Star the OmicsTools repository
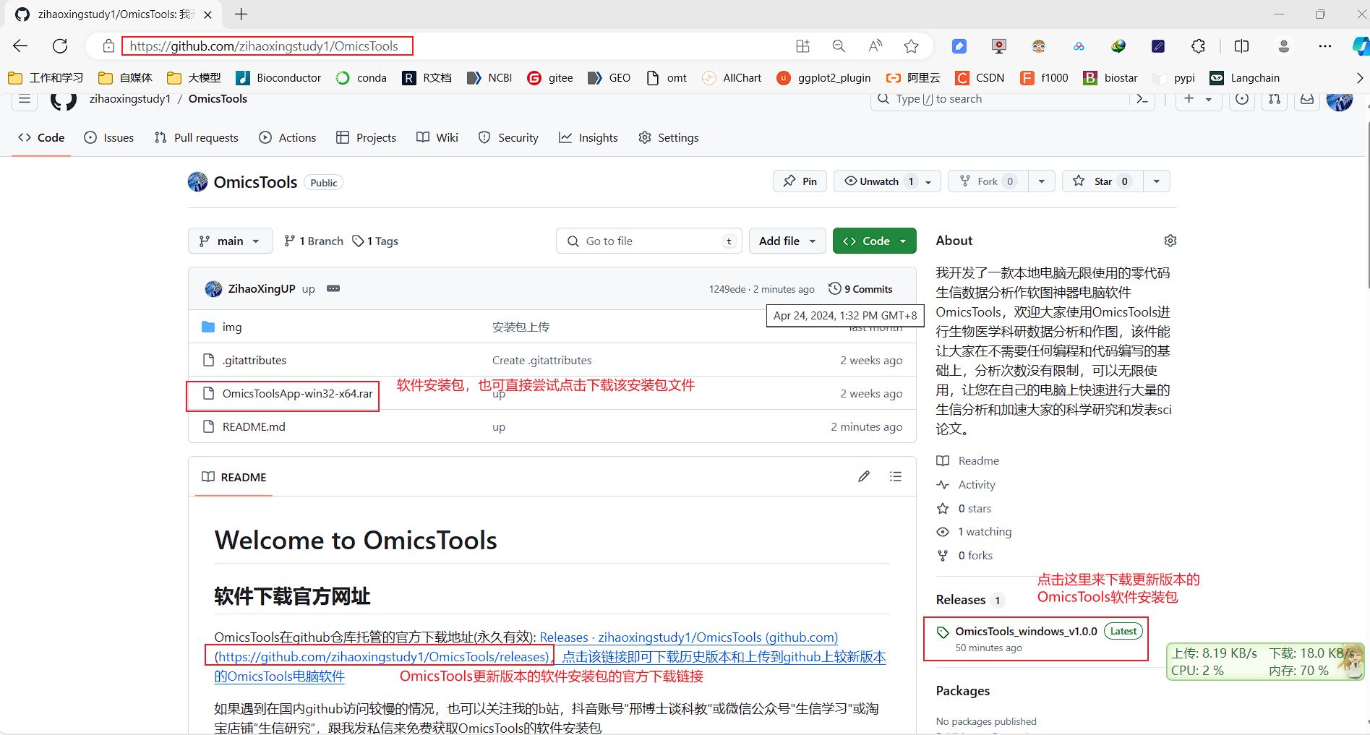Screen dimensions: 1370x735 [1102, 181]
